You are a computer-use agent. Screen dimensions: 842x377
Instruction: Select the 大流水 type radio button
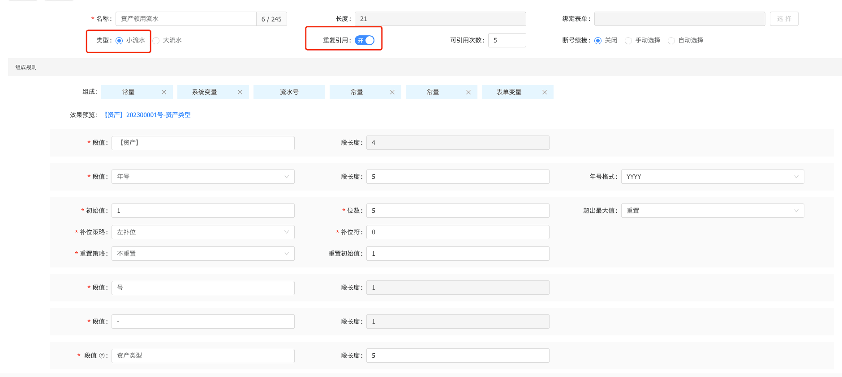coord(156,41)
